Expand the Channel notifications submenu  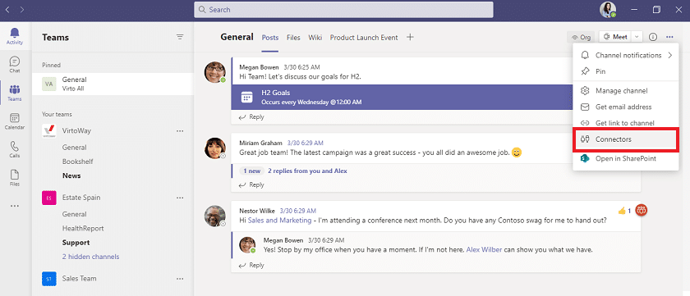(x=670, y=55)
